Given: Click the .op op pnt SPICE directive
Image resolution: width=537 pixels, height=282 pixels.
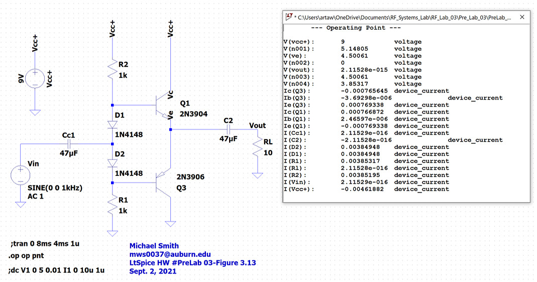Looking at the screenshot, I should [x=26, y=256].
